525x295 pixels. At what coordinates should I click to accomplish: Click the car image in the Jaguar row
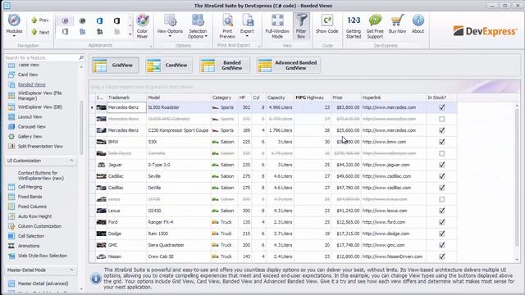pyautogui.click(x=101, y=165)
